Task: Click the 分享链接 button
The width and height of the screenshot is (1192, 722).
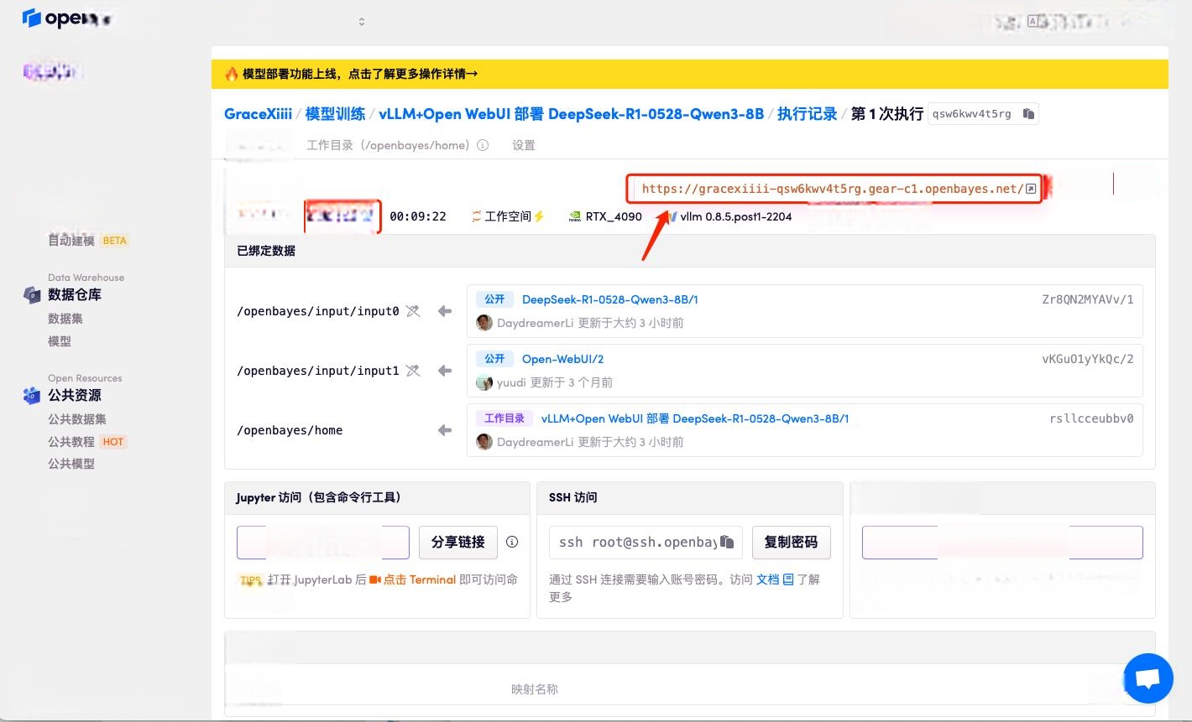Action: tap(458, 542)
